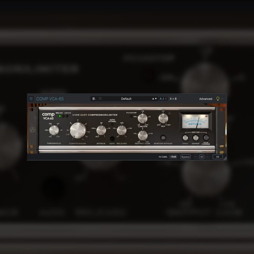Image resolution: width=254 pixels, height=254 pixels.
Task: Open the preset browser library icon
Action: coord(94,99)
